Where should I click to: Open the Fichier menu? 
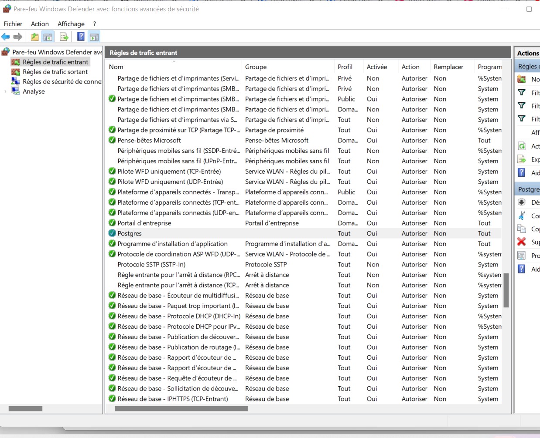click(13, 24)
